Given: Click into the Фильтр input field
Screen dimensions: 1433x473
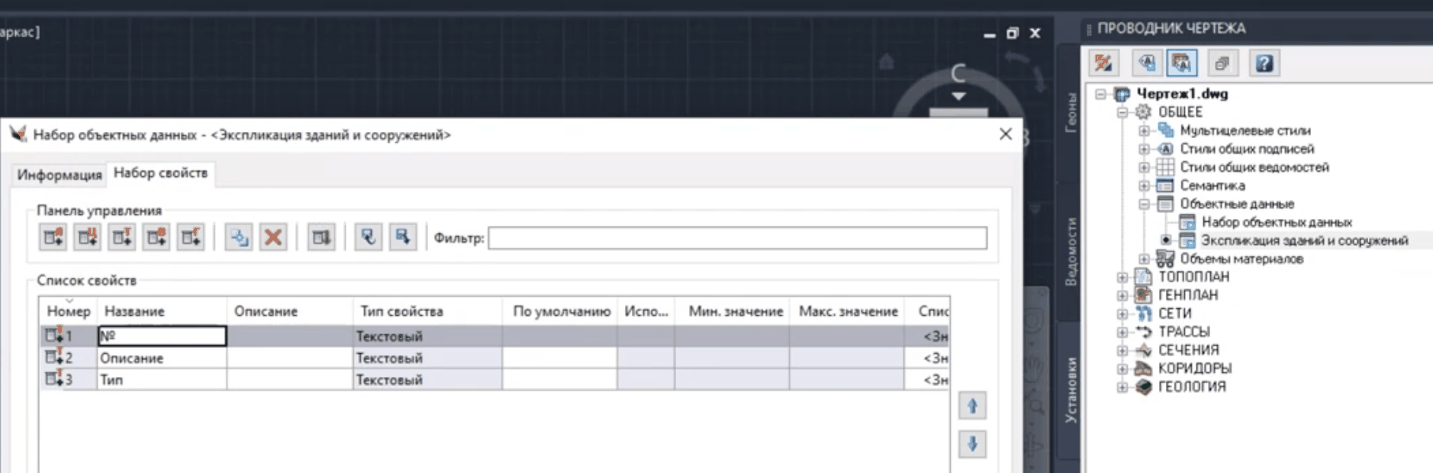Looking at the screenshot, I should pyautogui.click(x=737, y=238).
